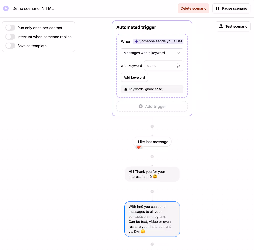Click the plus connector below the trigger card
The image size is (254, 250).
(x=152, y=126)
